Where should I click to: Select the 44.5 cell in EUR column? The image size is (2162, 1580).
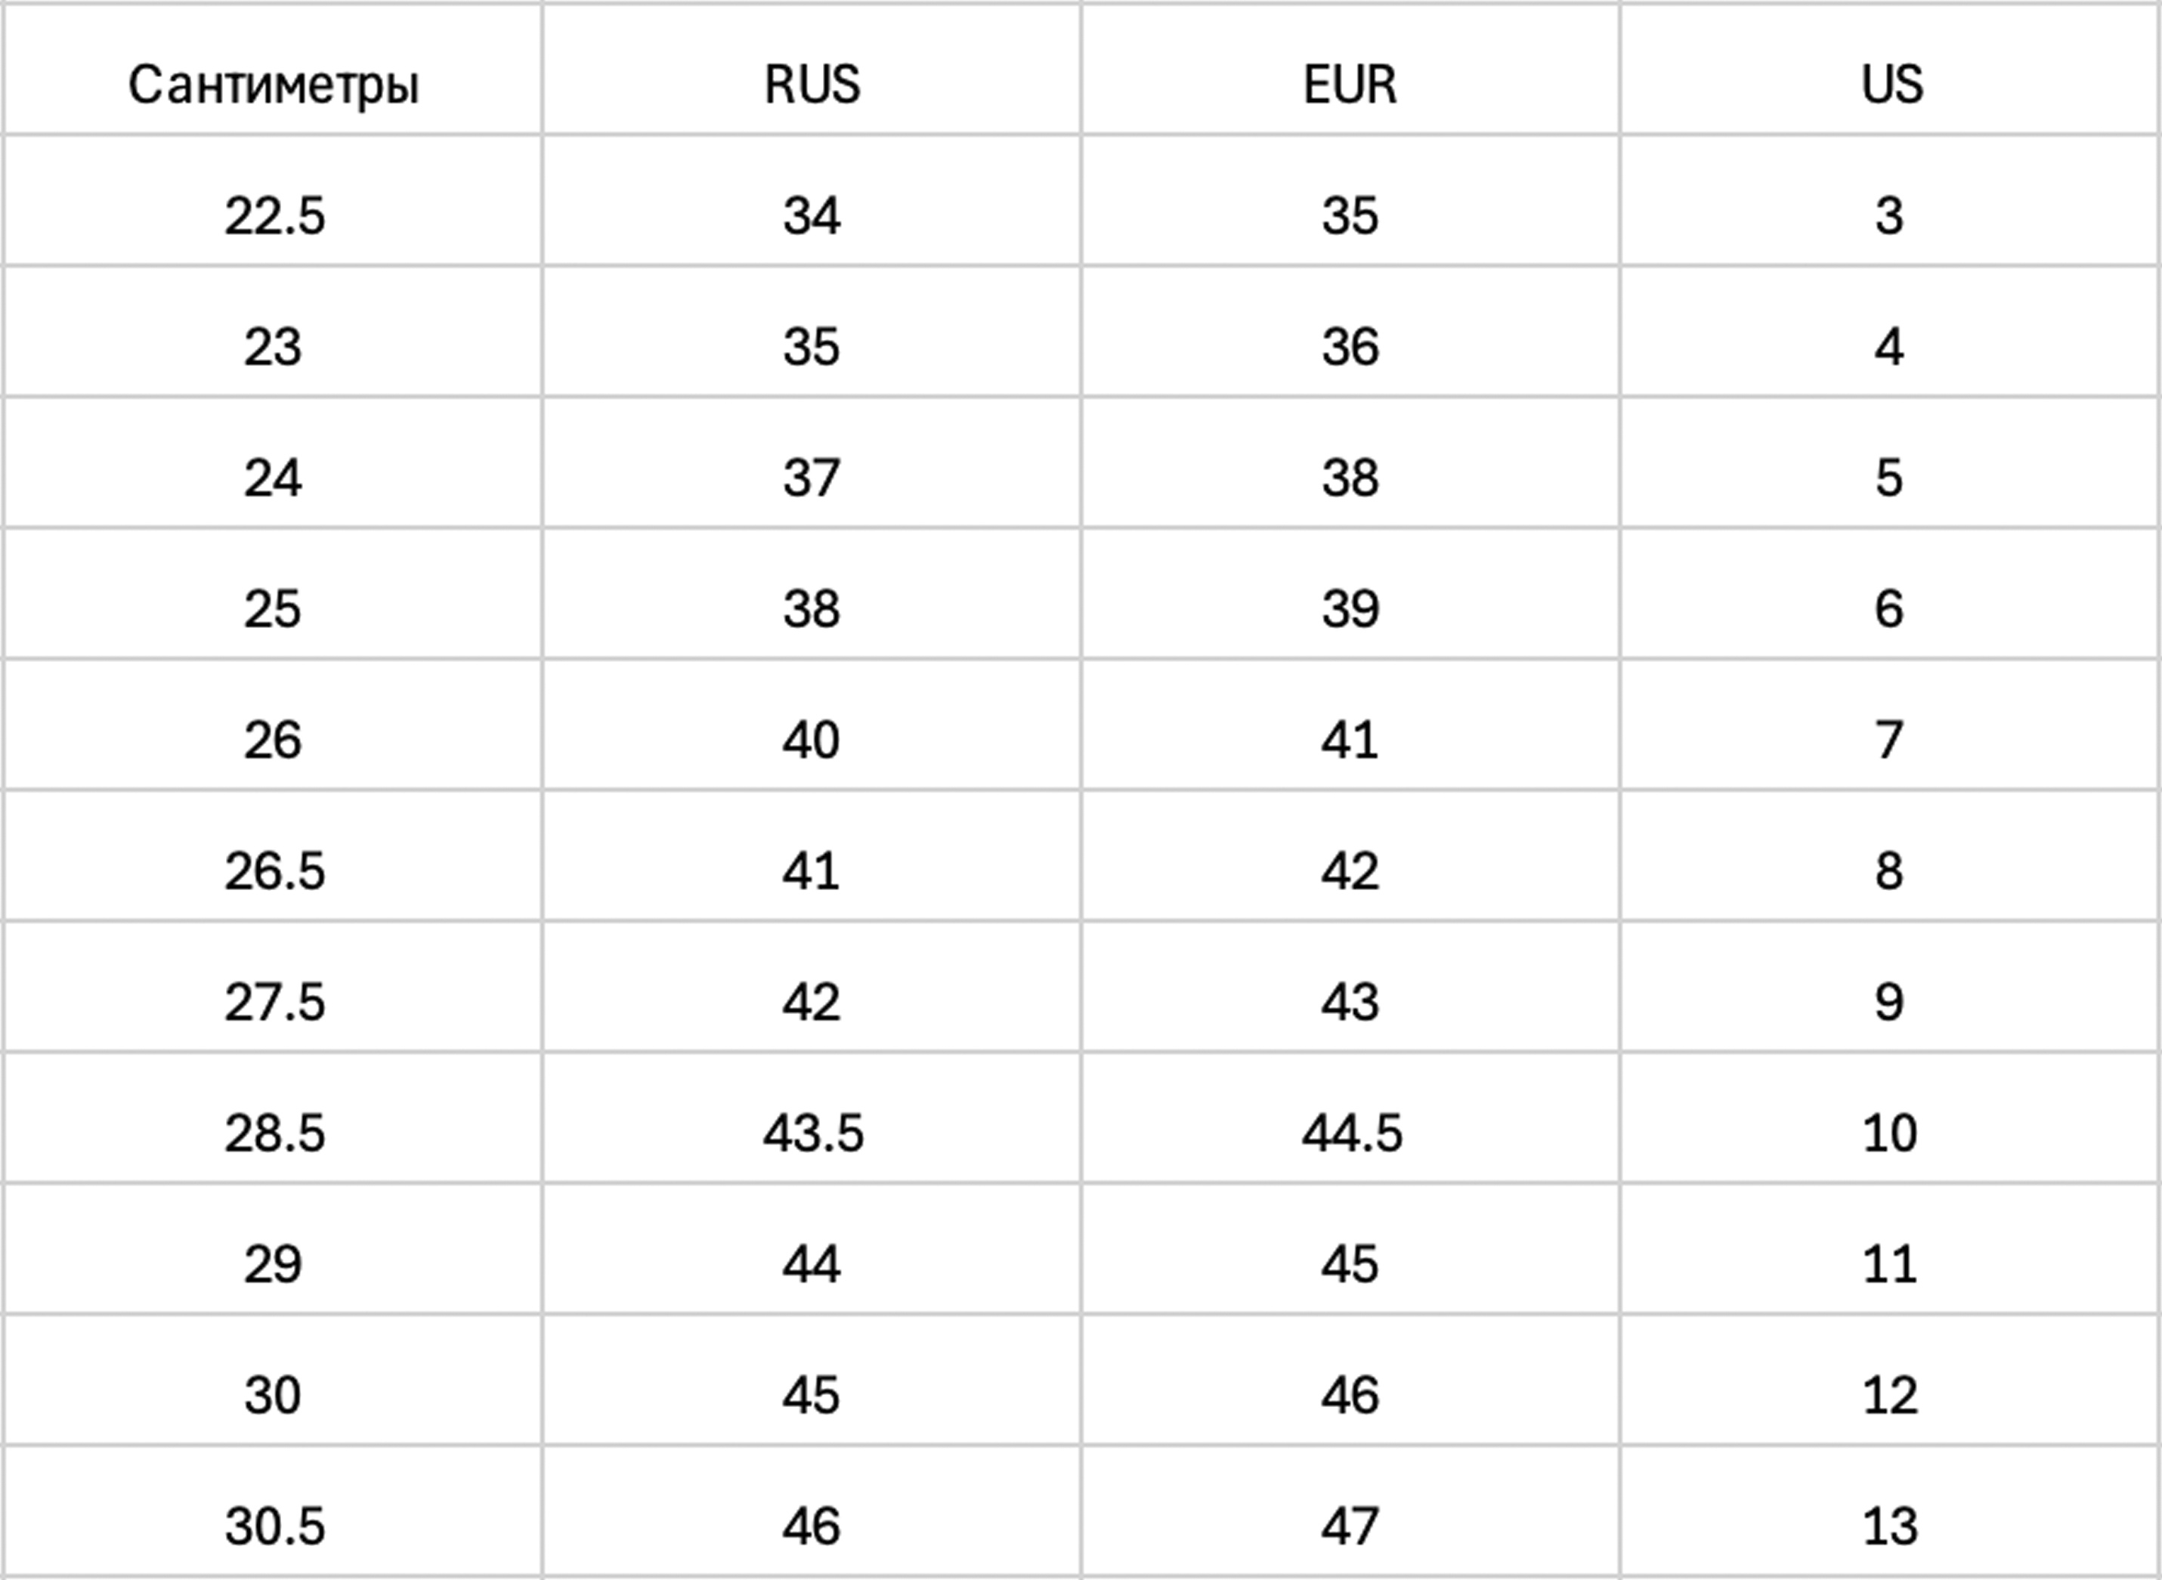pos(1350,1118)
